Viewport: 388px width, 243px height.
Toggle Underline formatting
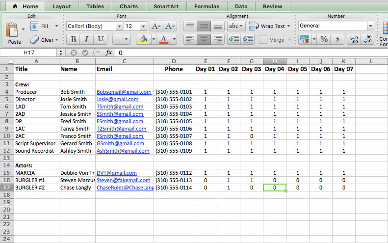coord(101,39)
